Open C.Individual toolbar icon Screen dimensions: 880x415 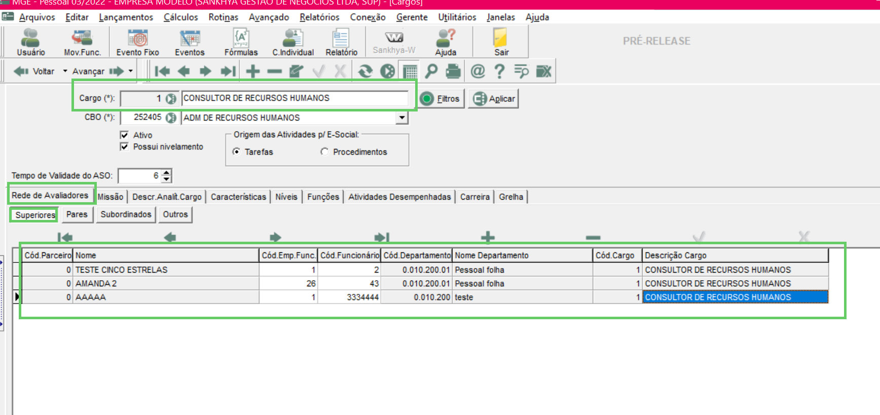(293, 42)
